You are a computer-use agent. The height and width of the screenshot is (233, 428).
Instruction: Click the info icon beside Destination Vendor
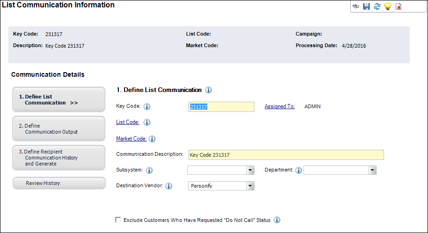tap(169, 186)
